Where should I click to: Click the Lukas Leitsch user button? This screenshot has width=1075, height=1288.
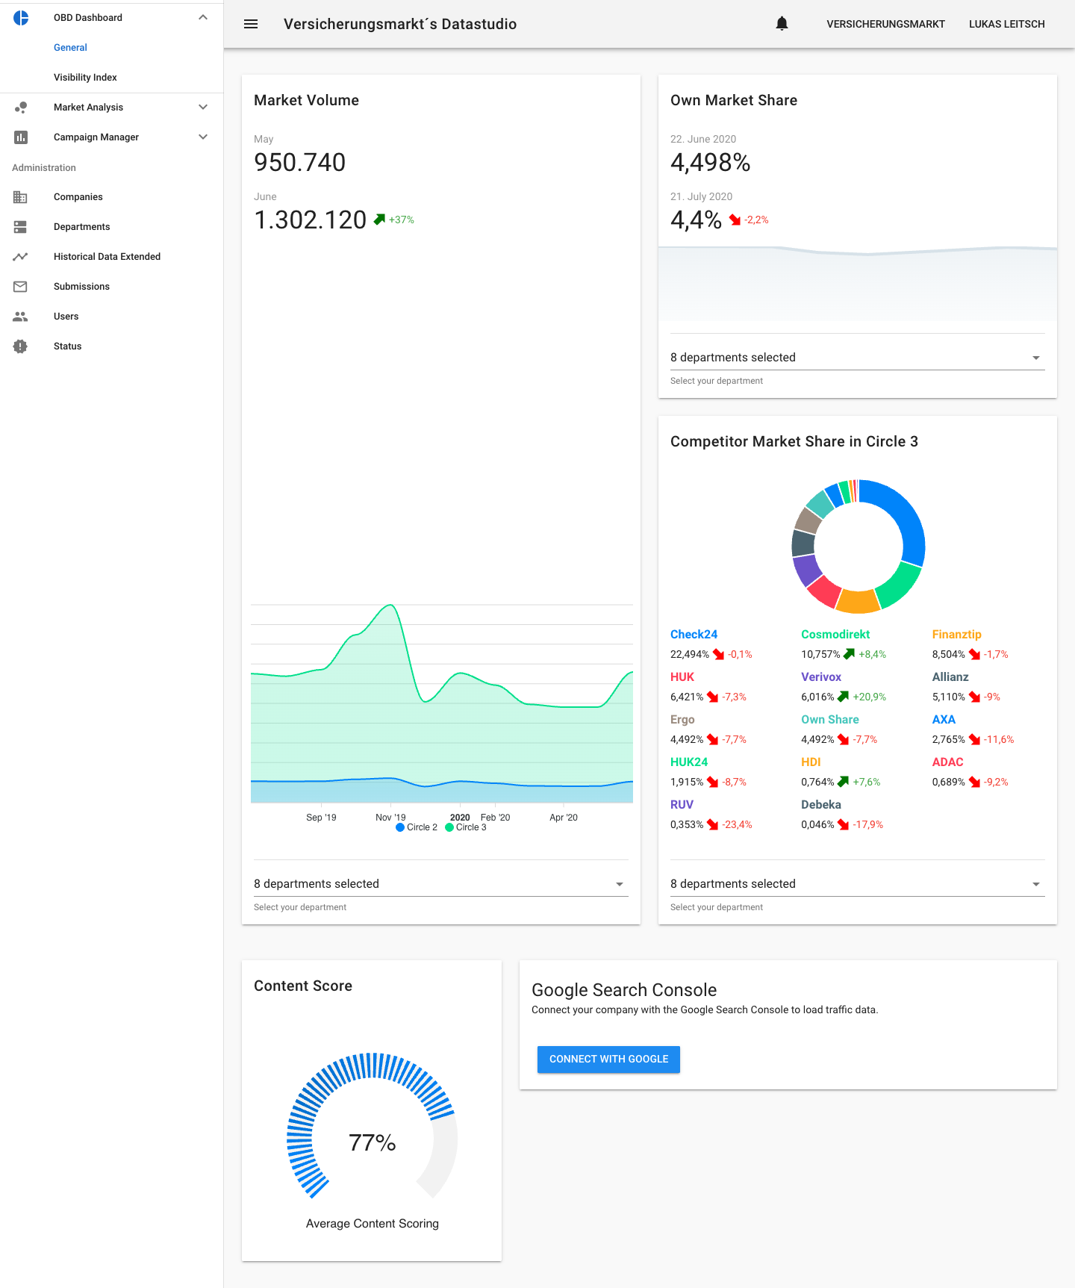tap(1006, 24)
